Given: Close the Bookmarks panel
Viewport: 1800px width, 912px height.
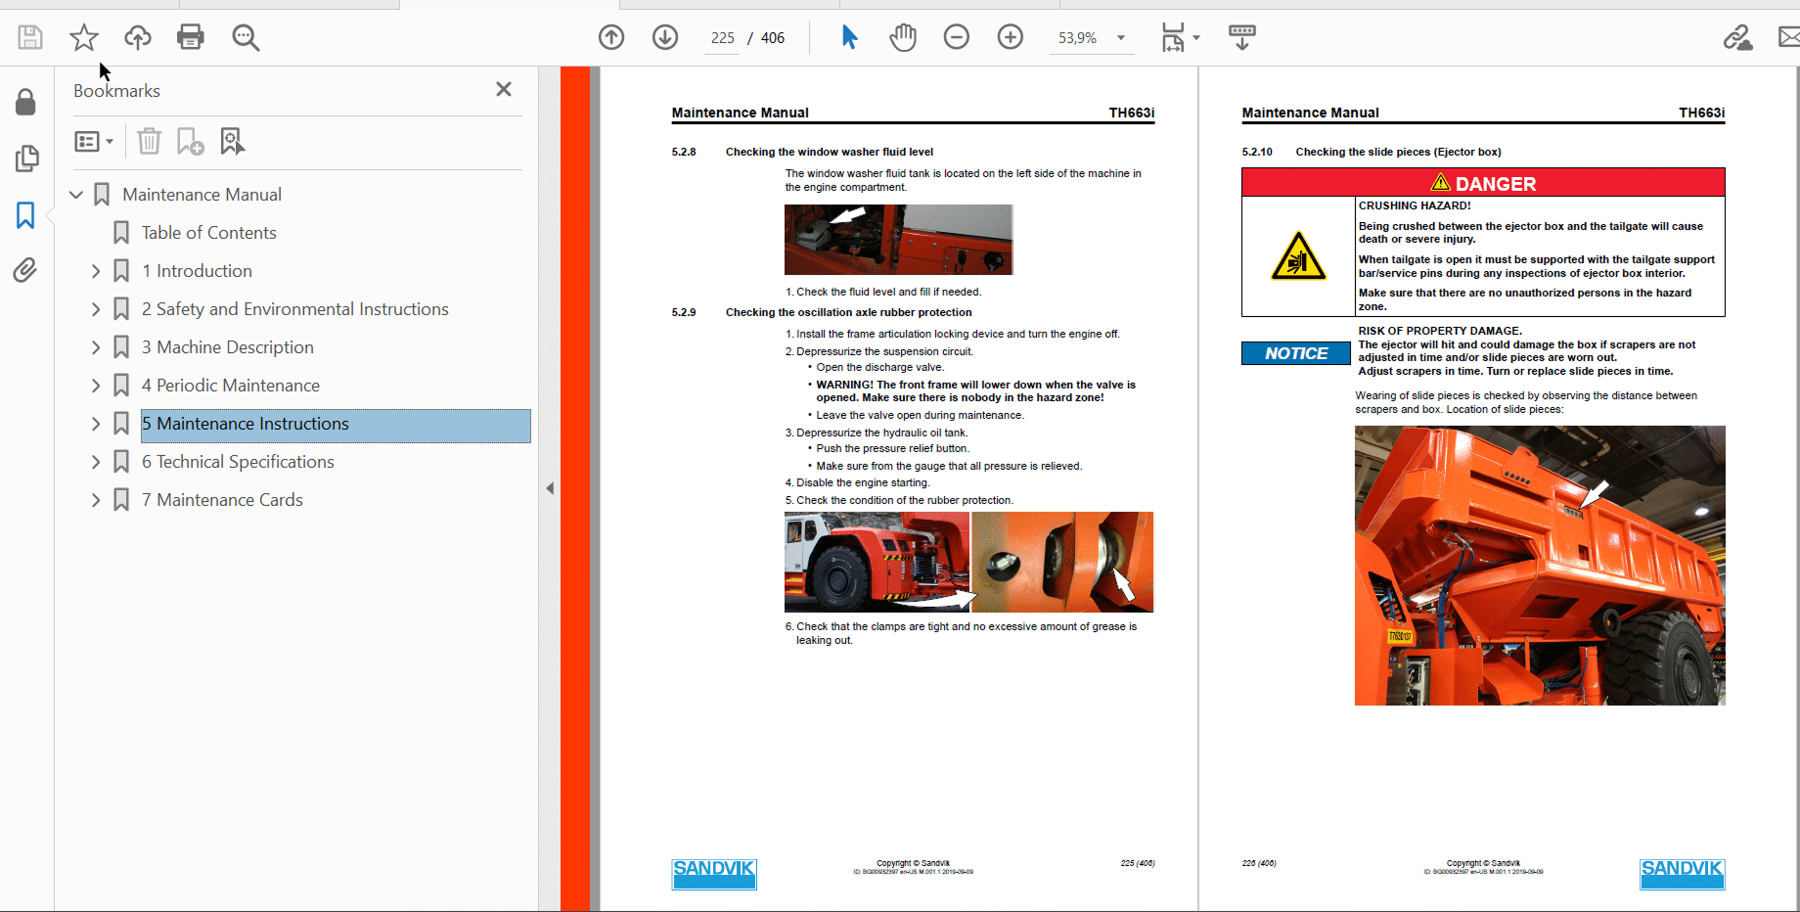Looking at the screenshot, I should coord(504,90).
